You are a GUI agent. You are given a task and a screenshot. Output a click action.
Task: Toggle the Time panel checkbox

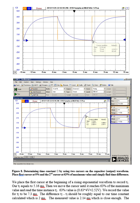tap(112, 98)
